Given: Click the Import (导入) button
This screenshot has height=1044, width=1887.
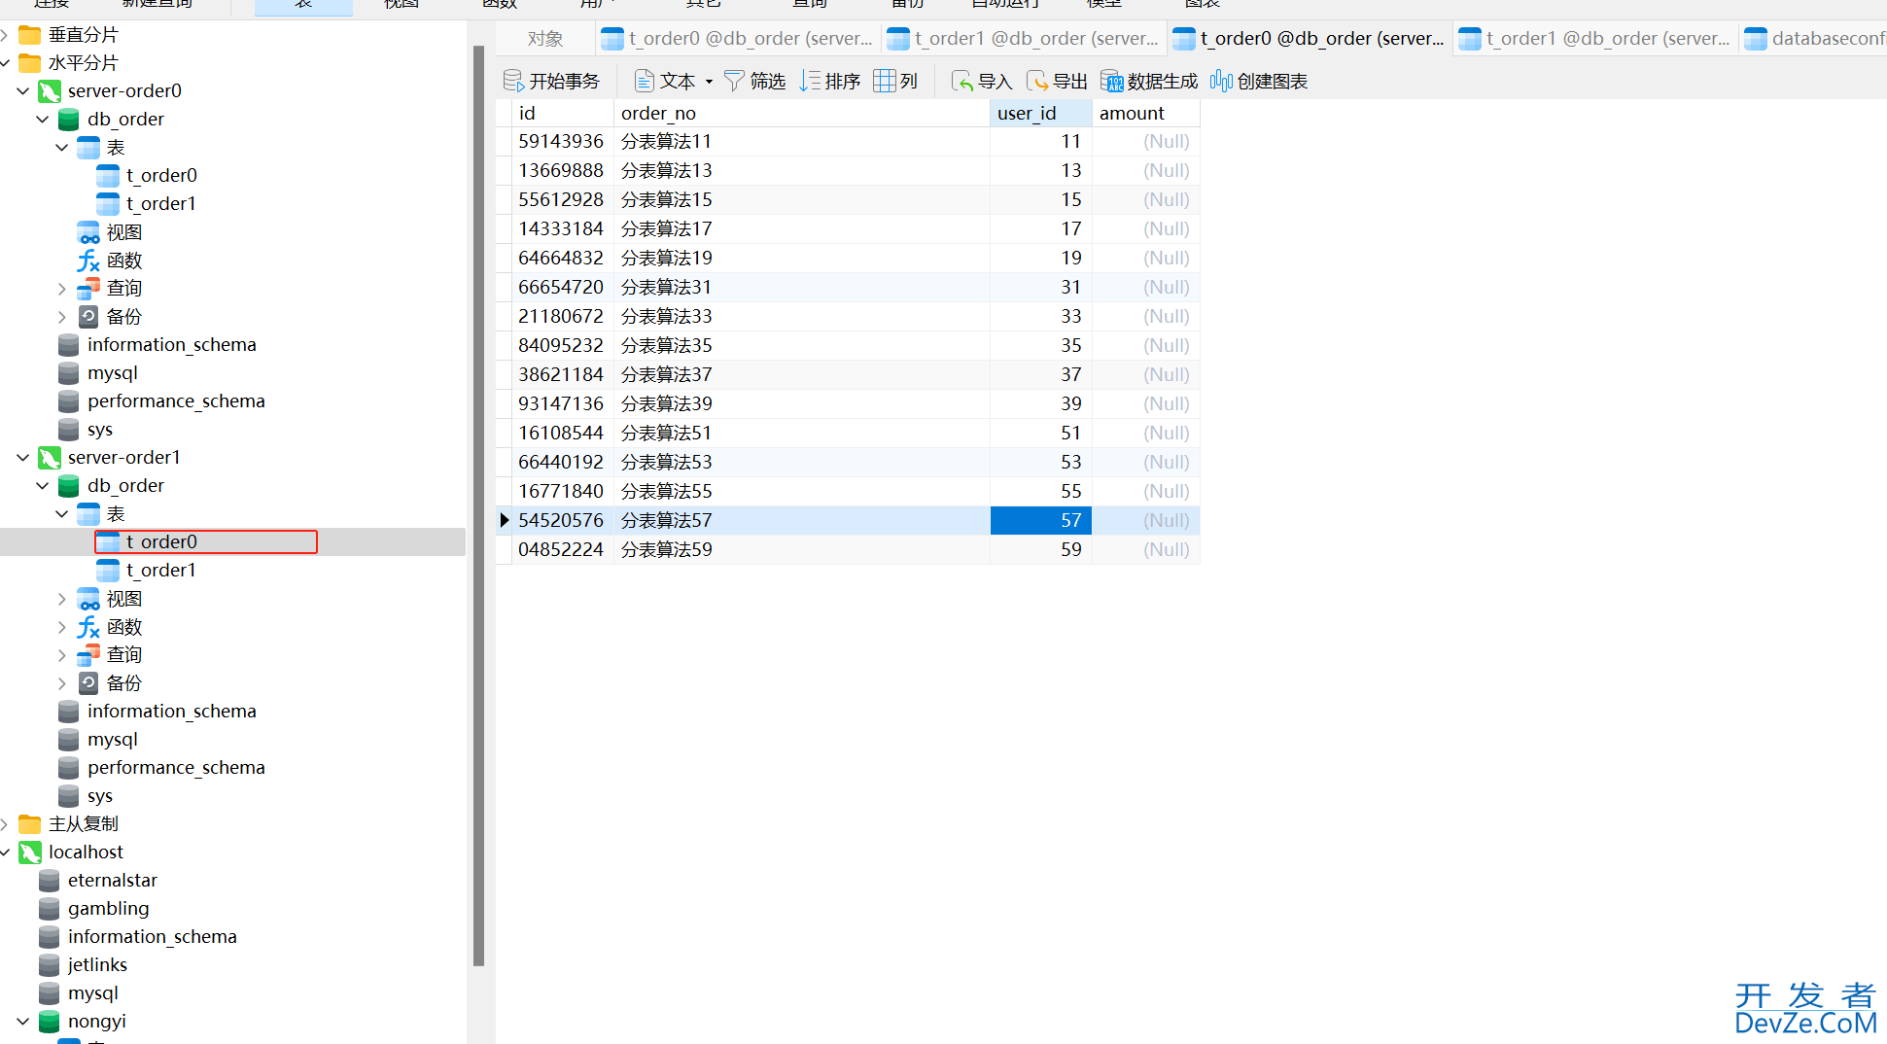Looking at the screenshot, I should pyautogui.click(x=982, y=81).
